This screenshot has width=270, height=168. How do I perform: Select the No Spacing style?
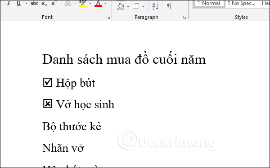coord(241,4)
